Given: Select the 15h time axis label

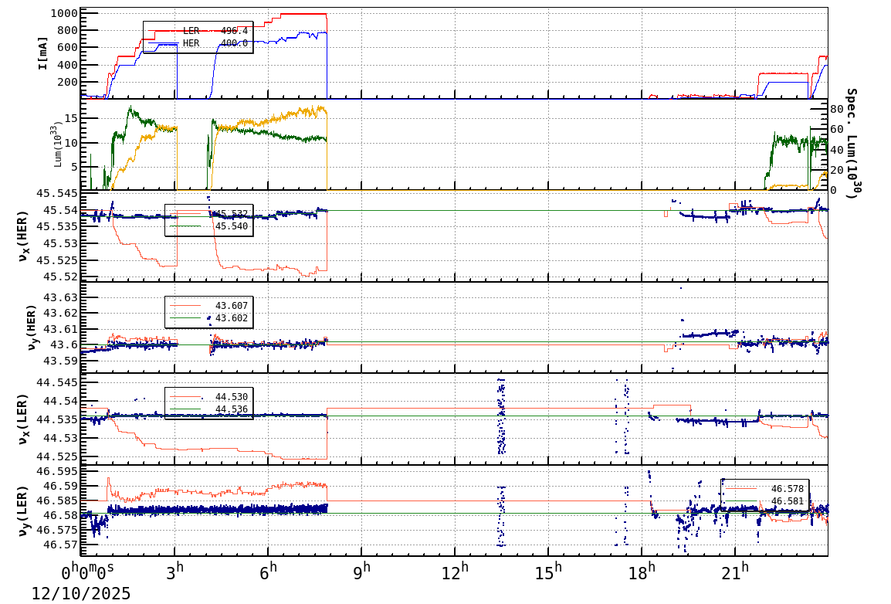Looking at the screenshot, I should click(547, 571).
